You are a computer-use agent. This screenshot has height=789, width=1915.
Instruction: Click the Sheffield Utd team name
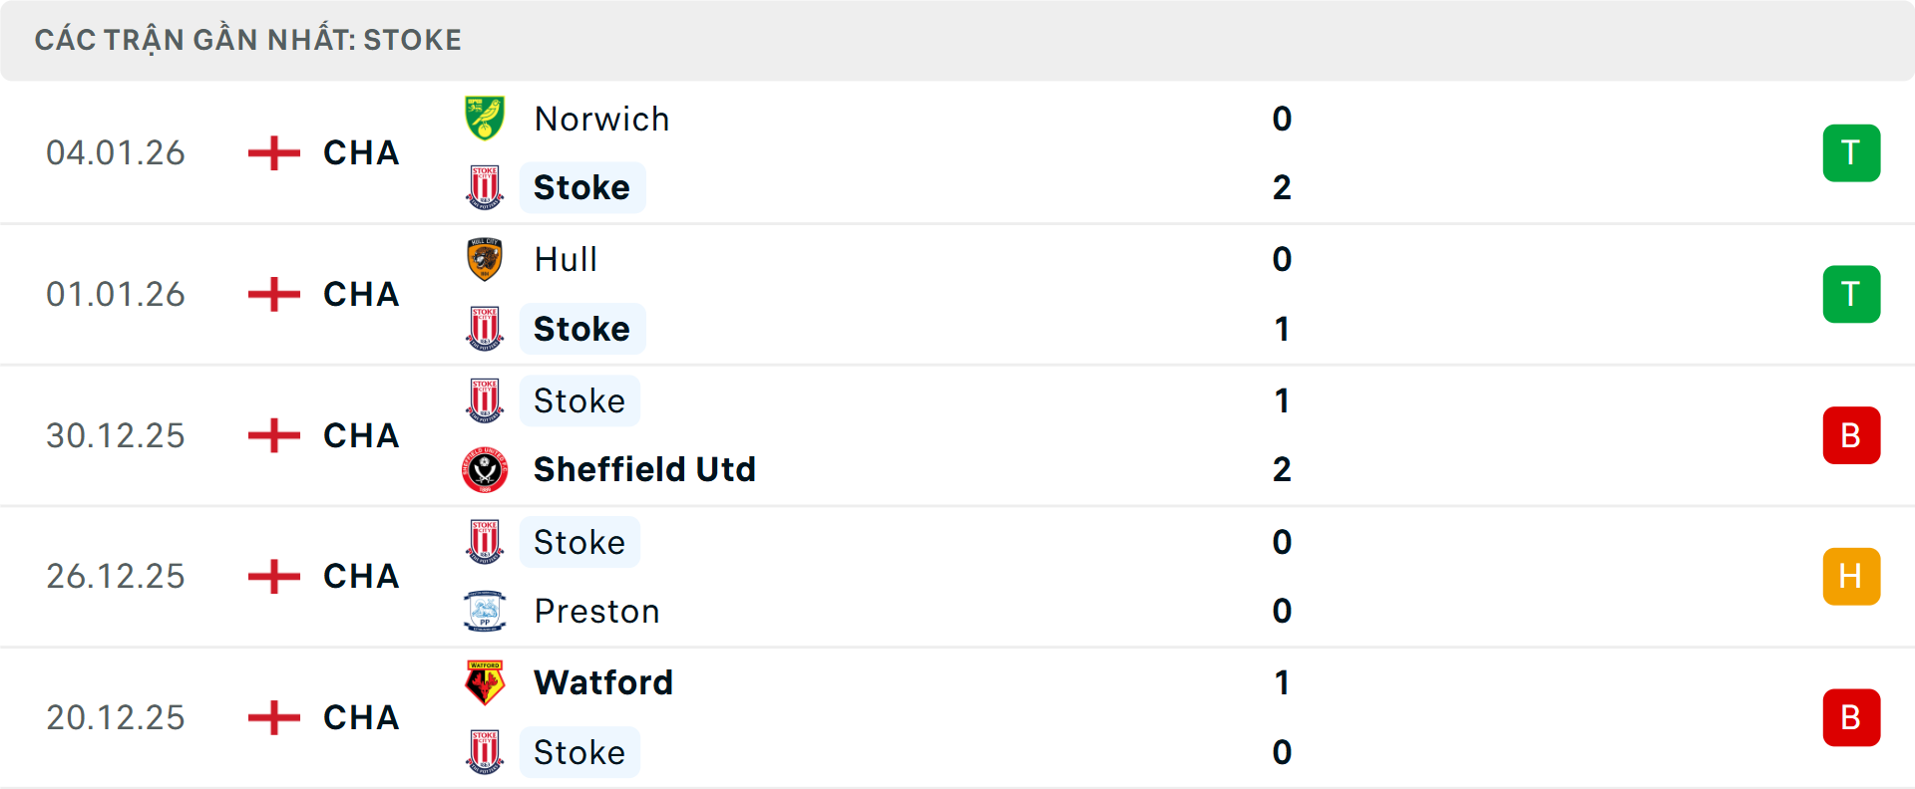(x=644, y=469)
